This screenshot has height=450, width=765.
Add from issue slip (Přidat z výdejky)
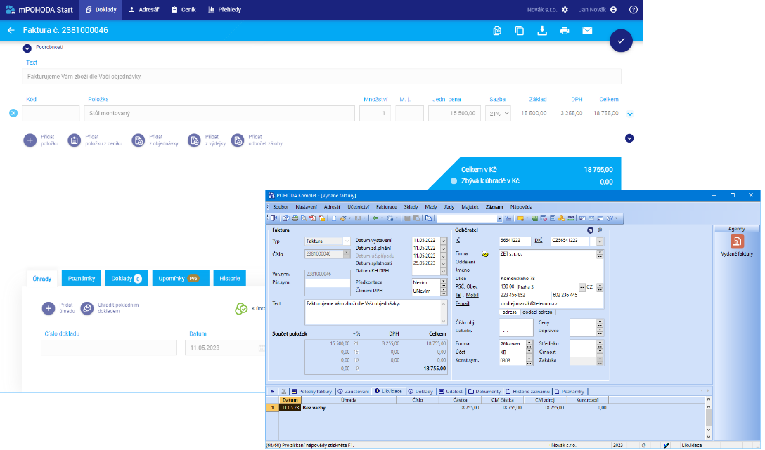194,140
